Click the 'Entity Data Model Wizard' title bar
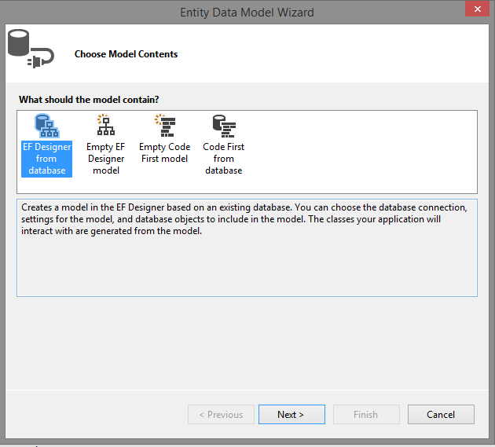495x447 pixels. coord(247,13)
